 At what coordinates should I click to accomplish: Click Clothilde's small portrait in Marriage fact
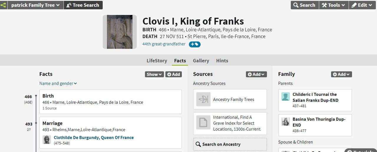(47, 139)
